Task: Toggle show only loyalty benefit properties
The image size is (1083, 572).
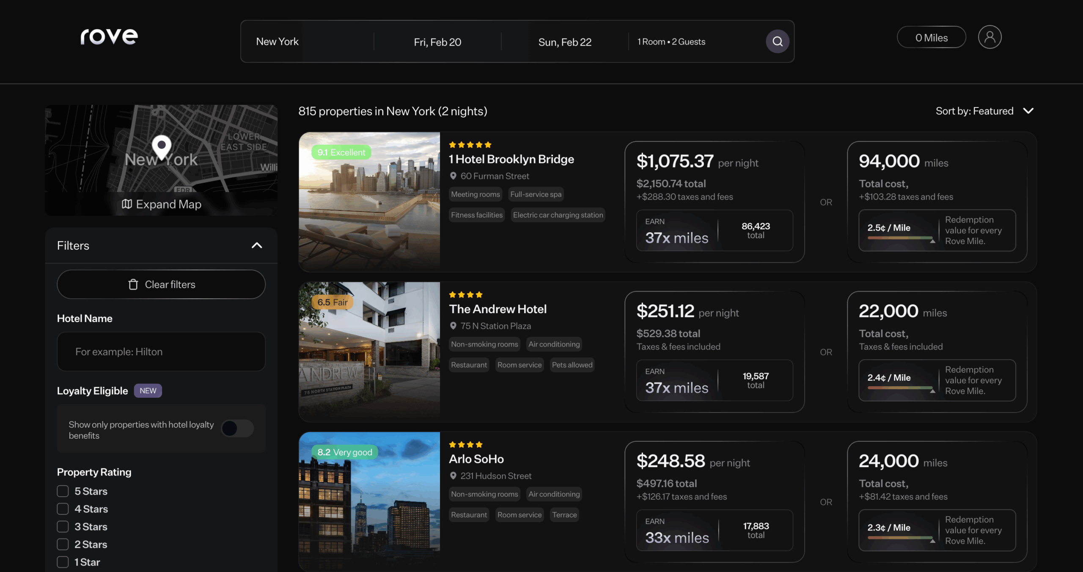Action: [x=237, y=428]
